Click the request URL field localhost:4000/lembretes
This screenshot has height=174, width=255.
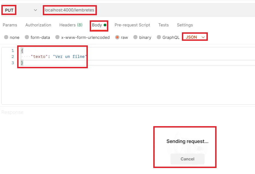pyautogui.click(x=70, y=10)
